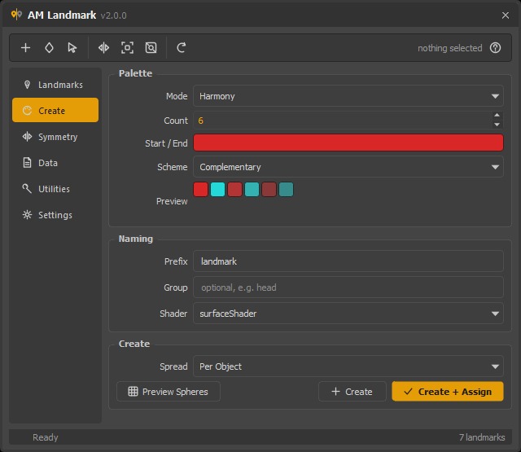Image resolution: width=521 pixels, height=452 pixels.
Task: Open the help question mark icon
Action: [x=495, y=48]
